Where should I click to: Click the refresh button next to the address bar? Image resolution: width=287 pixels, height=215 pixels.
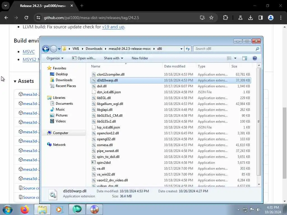pyautogui.click(x=188, y=49)
